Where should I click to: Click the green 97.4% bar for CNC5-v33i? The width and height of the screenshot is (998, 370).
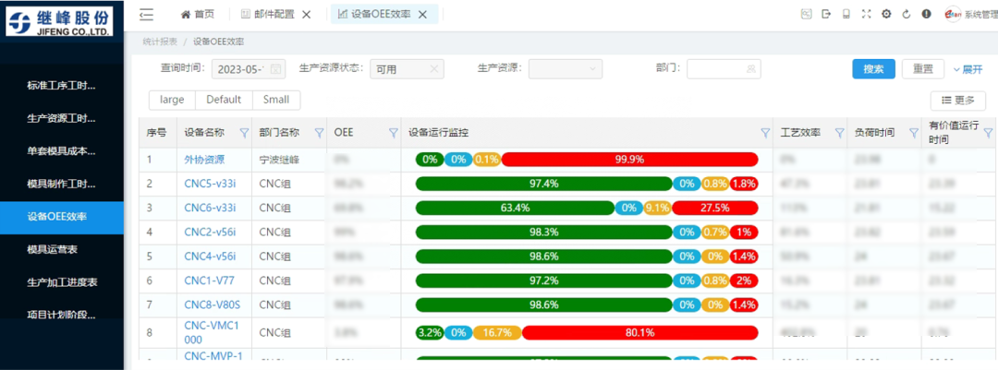(x=543, y=184)
